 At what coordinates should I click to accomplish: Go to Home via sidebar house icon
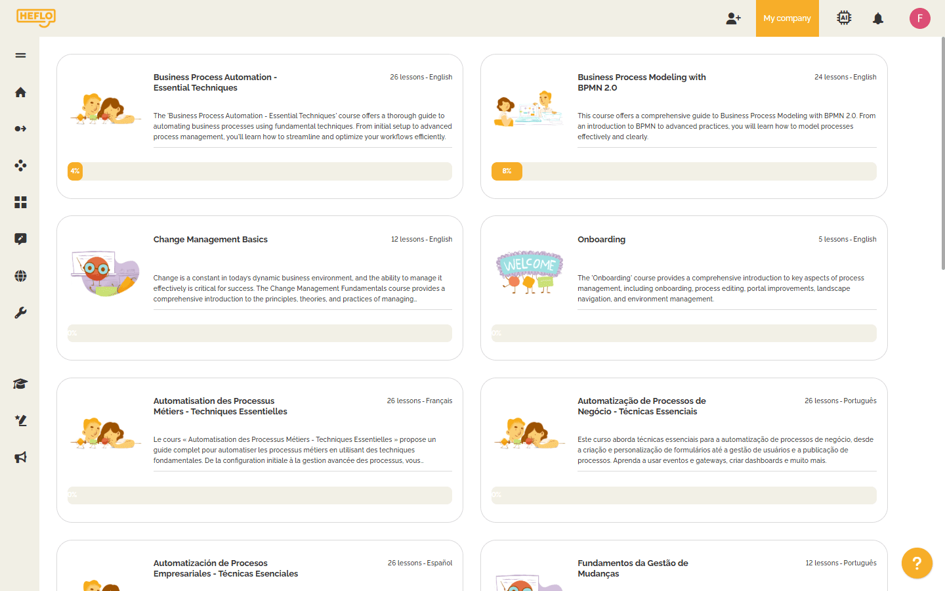20,92
